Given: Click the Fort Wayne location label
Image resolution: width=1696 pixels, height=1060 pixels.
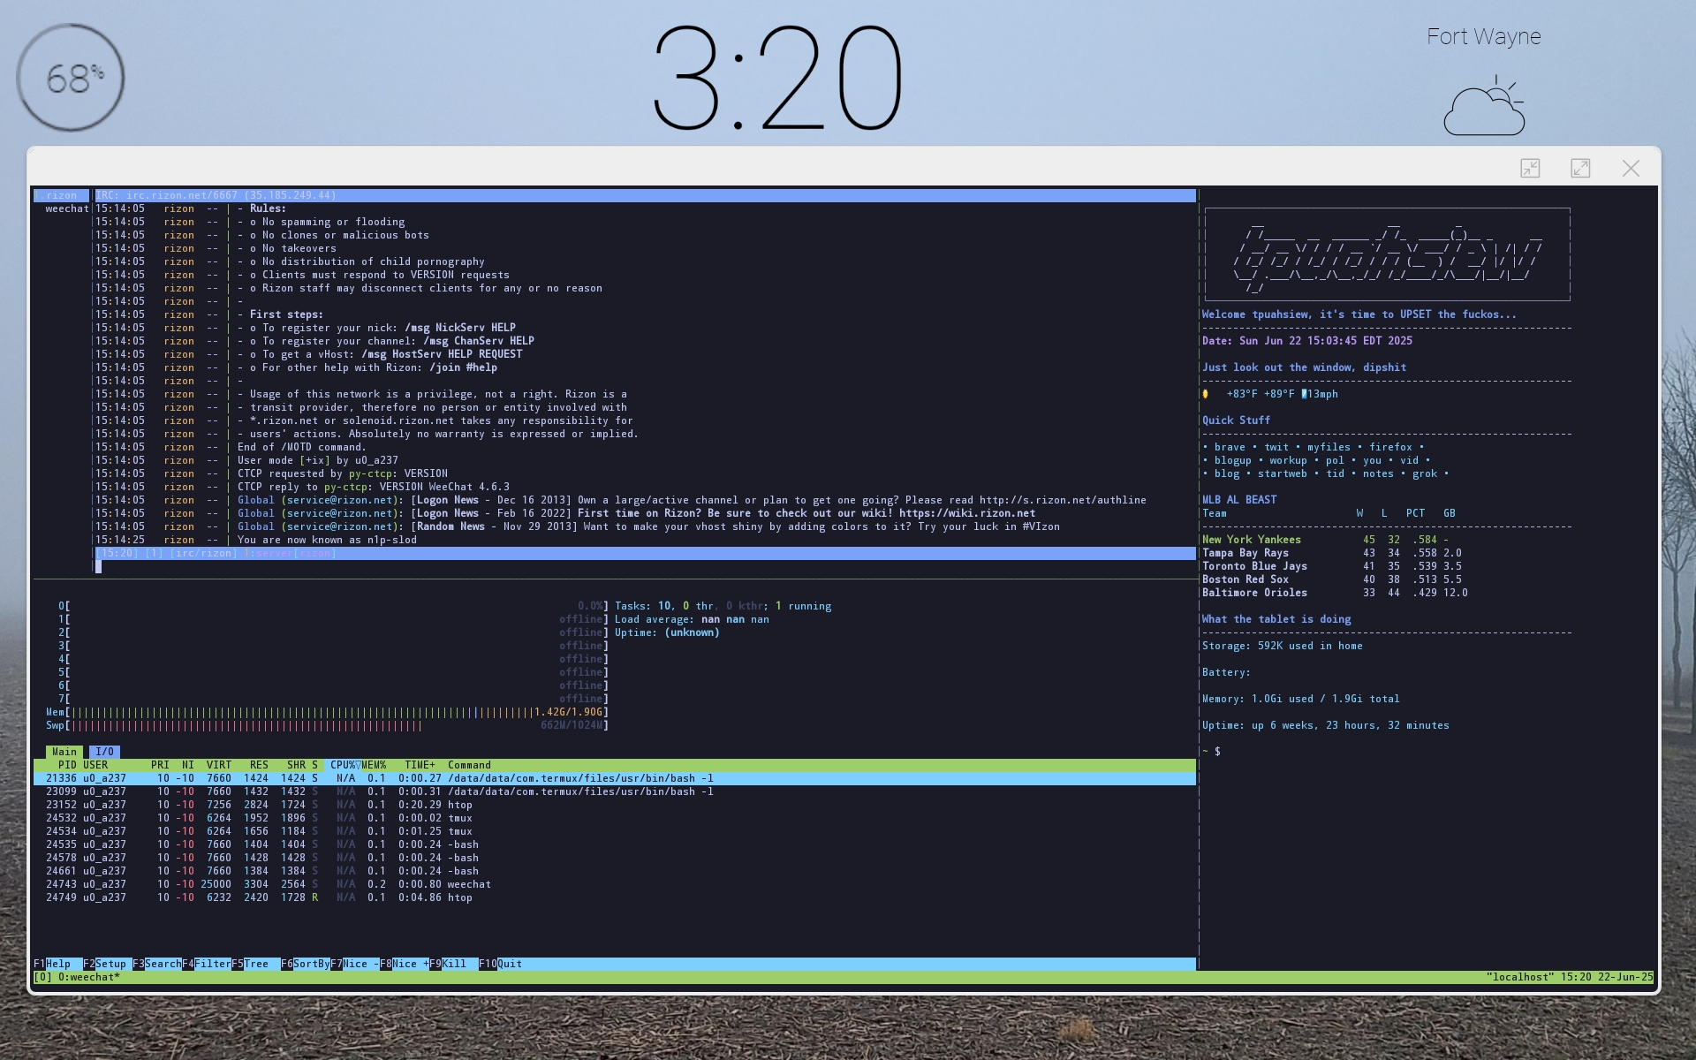Looking at the screenshot, I should [1484, 36].
